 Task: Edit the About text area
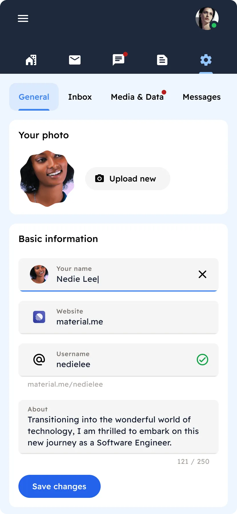click(118, 431)
